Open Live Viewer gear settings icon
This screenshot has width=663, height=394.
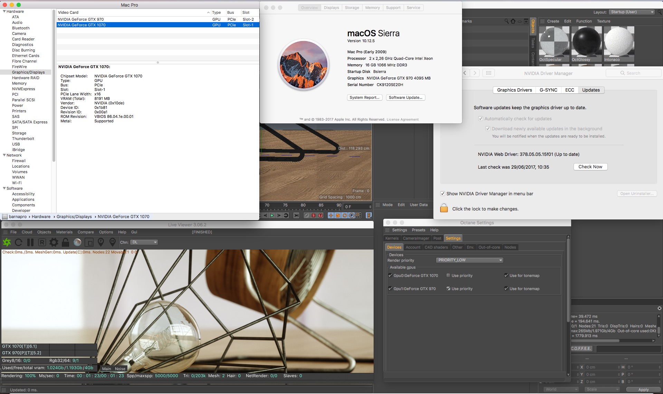(54, 242)
